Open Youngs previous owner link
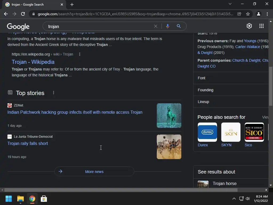 click(x=250, y=41)
